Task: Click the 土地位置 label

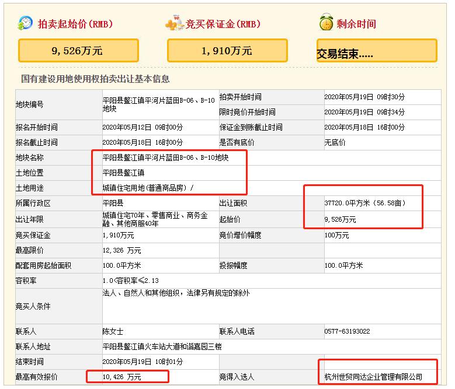Action: [x=30, y=173]
